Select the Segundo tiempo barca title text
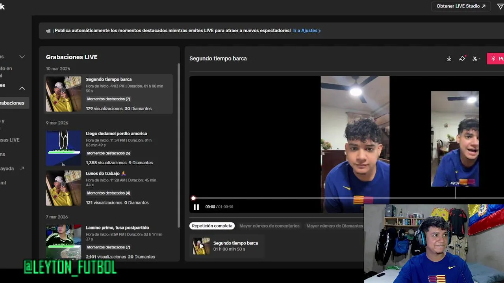This screenshot has width=504, height=283. (109, 79)
